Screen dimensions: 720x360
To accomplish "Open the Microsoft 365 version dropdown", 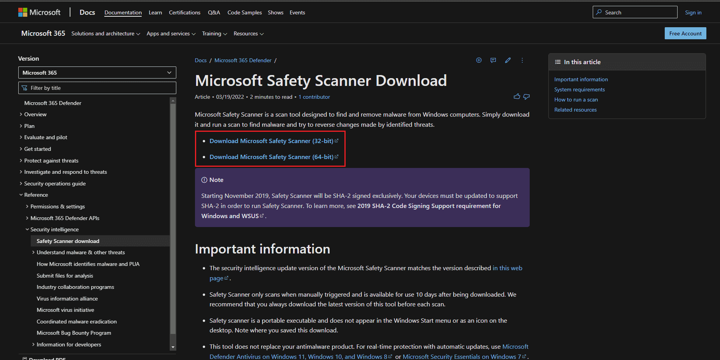I will pos(97,73).
